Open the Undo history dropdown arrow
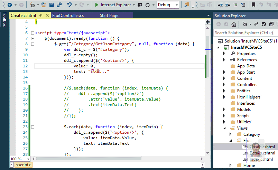The width and height of the screenshot is (278, 170). click(75, 5)
